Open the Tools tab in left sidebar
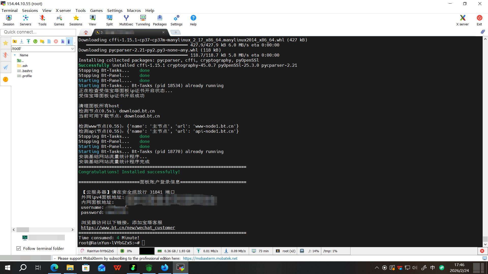488x274 pixels. [x=5, y=55]
